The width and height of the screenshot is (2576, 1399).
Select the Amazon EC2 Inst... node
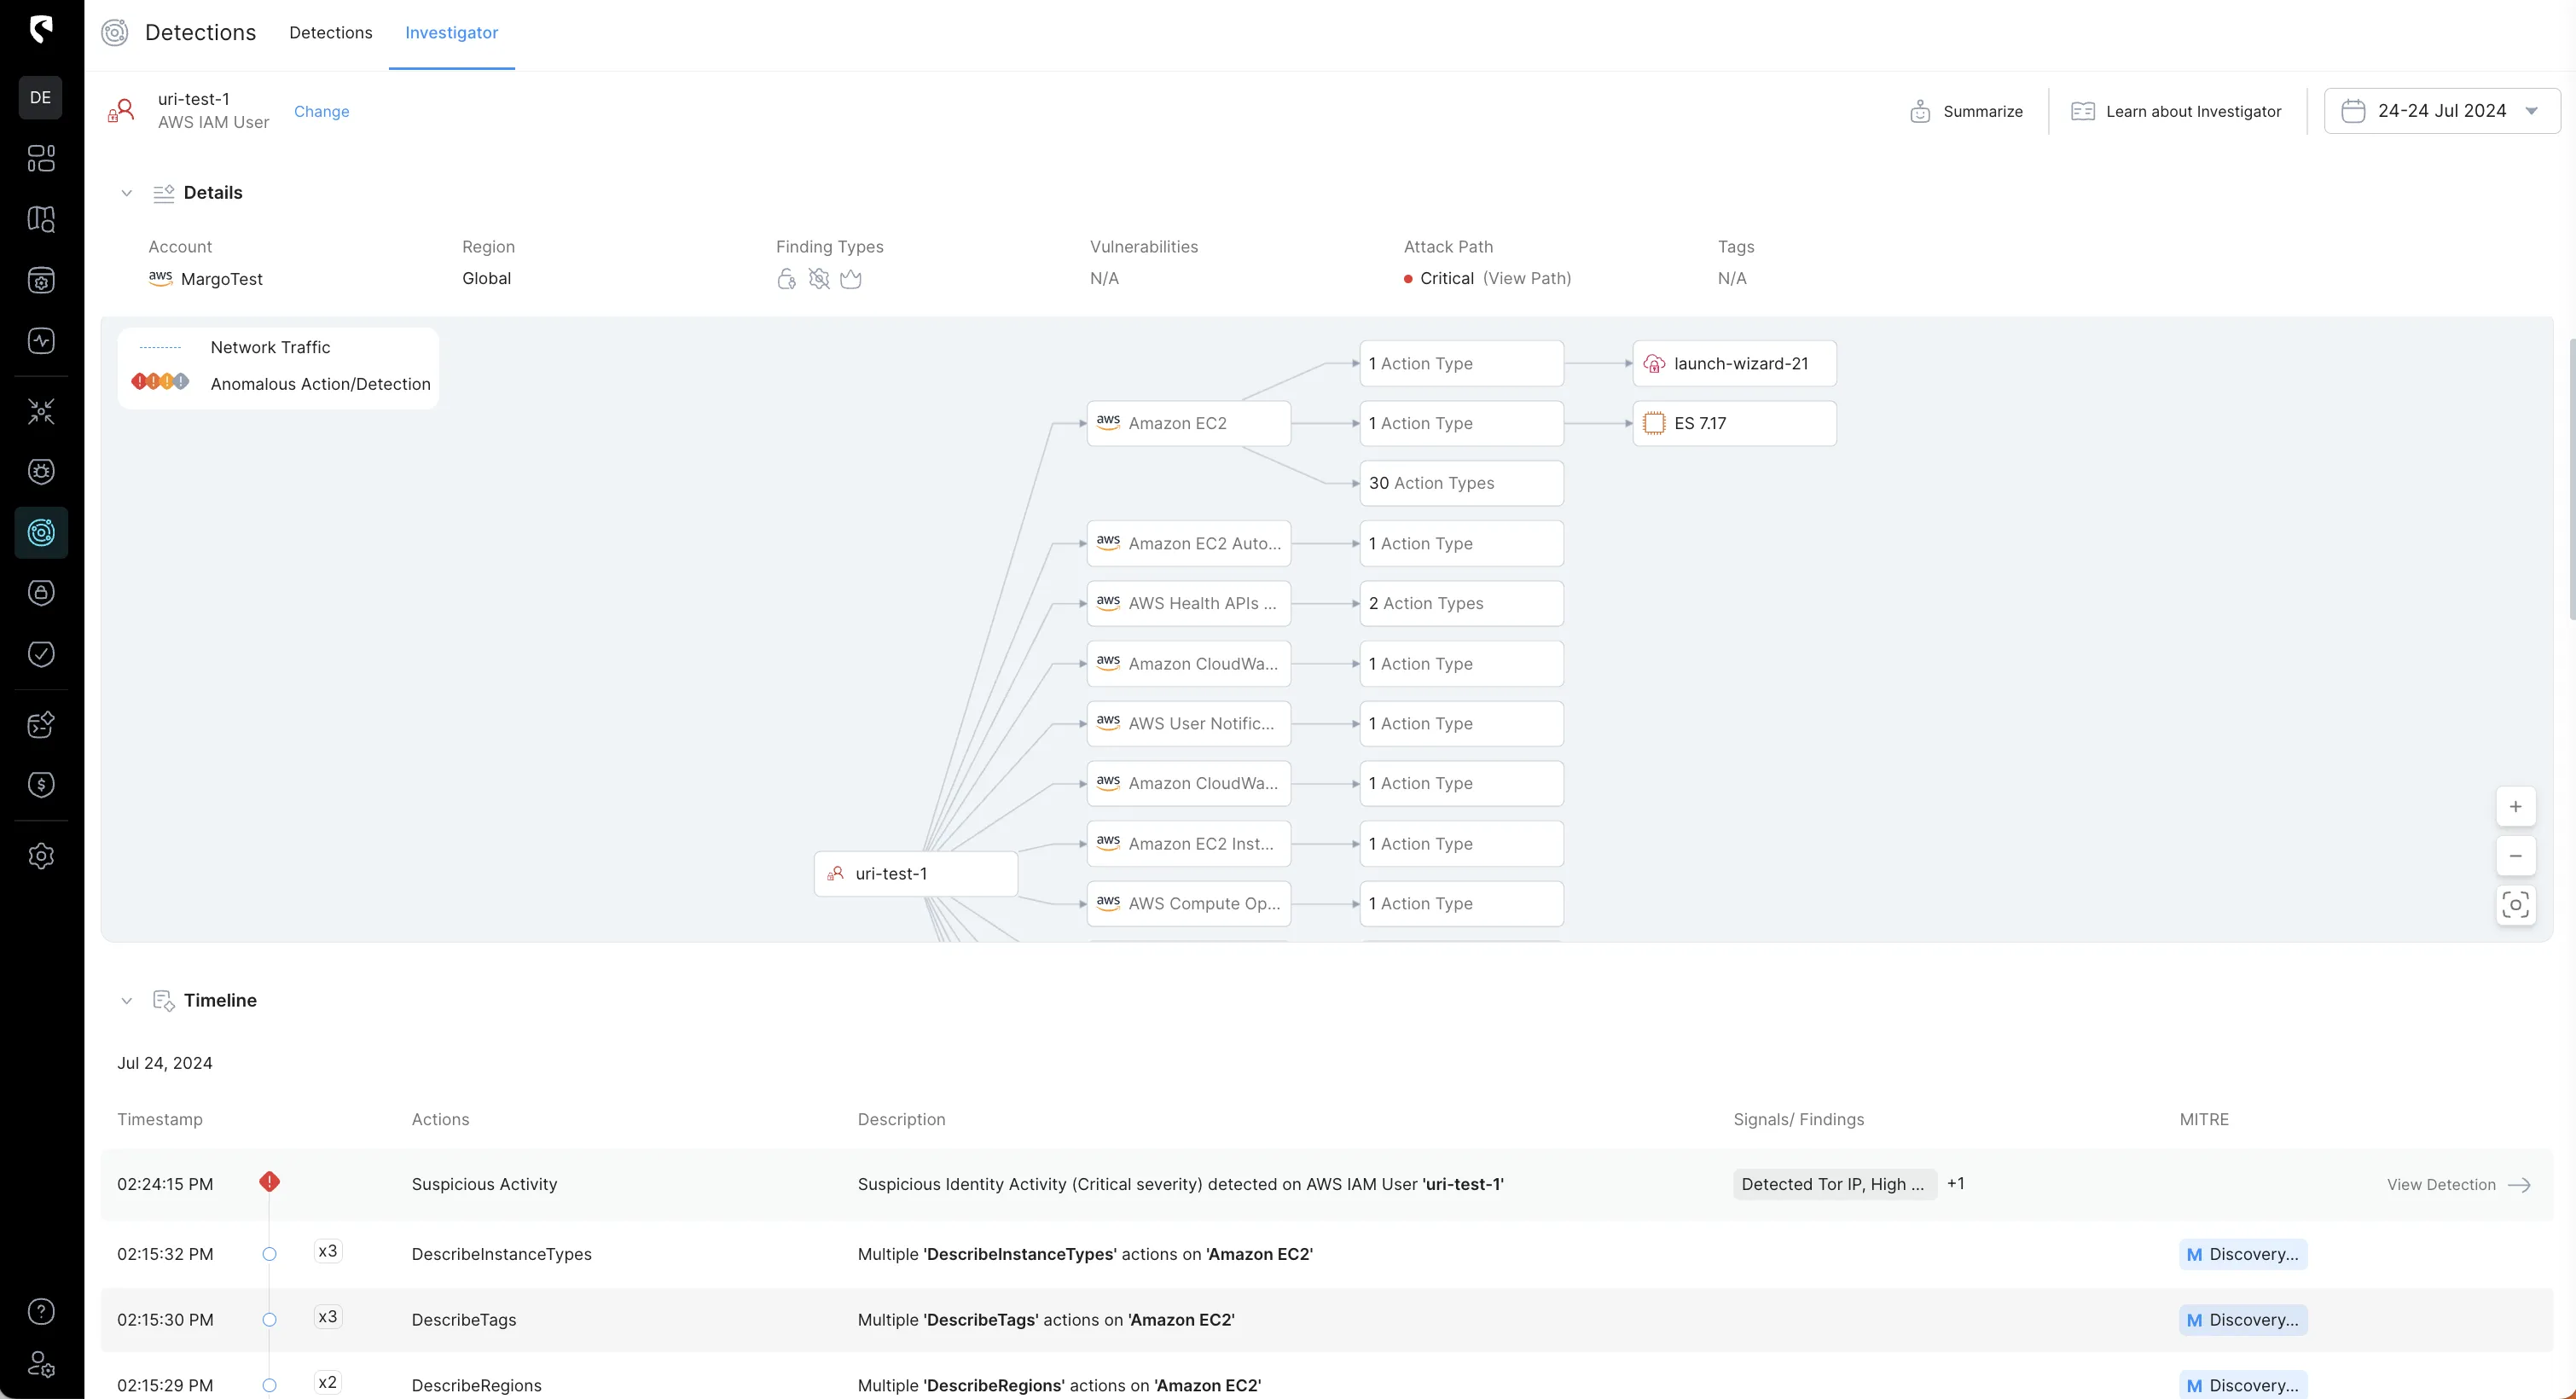click(x=1189, y=844)
